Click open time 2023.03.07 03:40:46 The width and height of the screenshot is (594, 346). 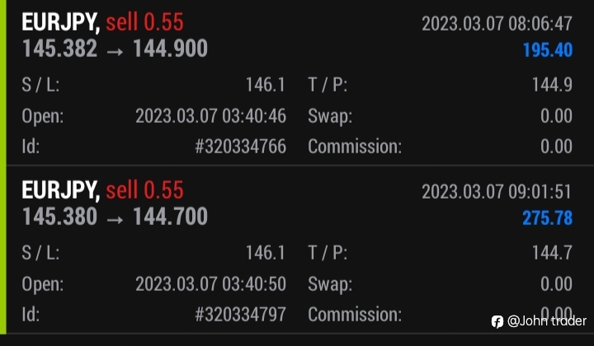210,115
